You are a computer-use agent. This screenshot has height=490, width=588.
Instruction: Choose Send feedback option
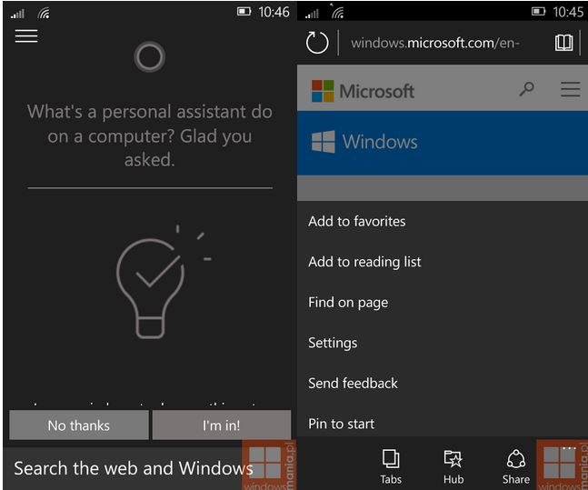tap(353, 384)
